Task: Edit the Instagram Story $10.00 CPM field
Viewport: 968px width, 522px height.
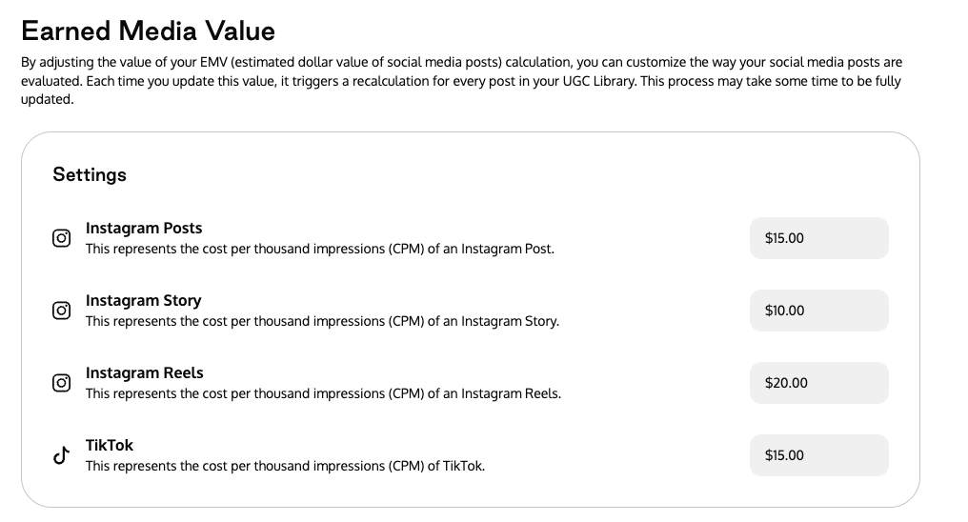Action: pyautogui.click(x=818, y=311)
